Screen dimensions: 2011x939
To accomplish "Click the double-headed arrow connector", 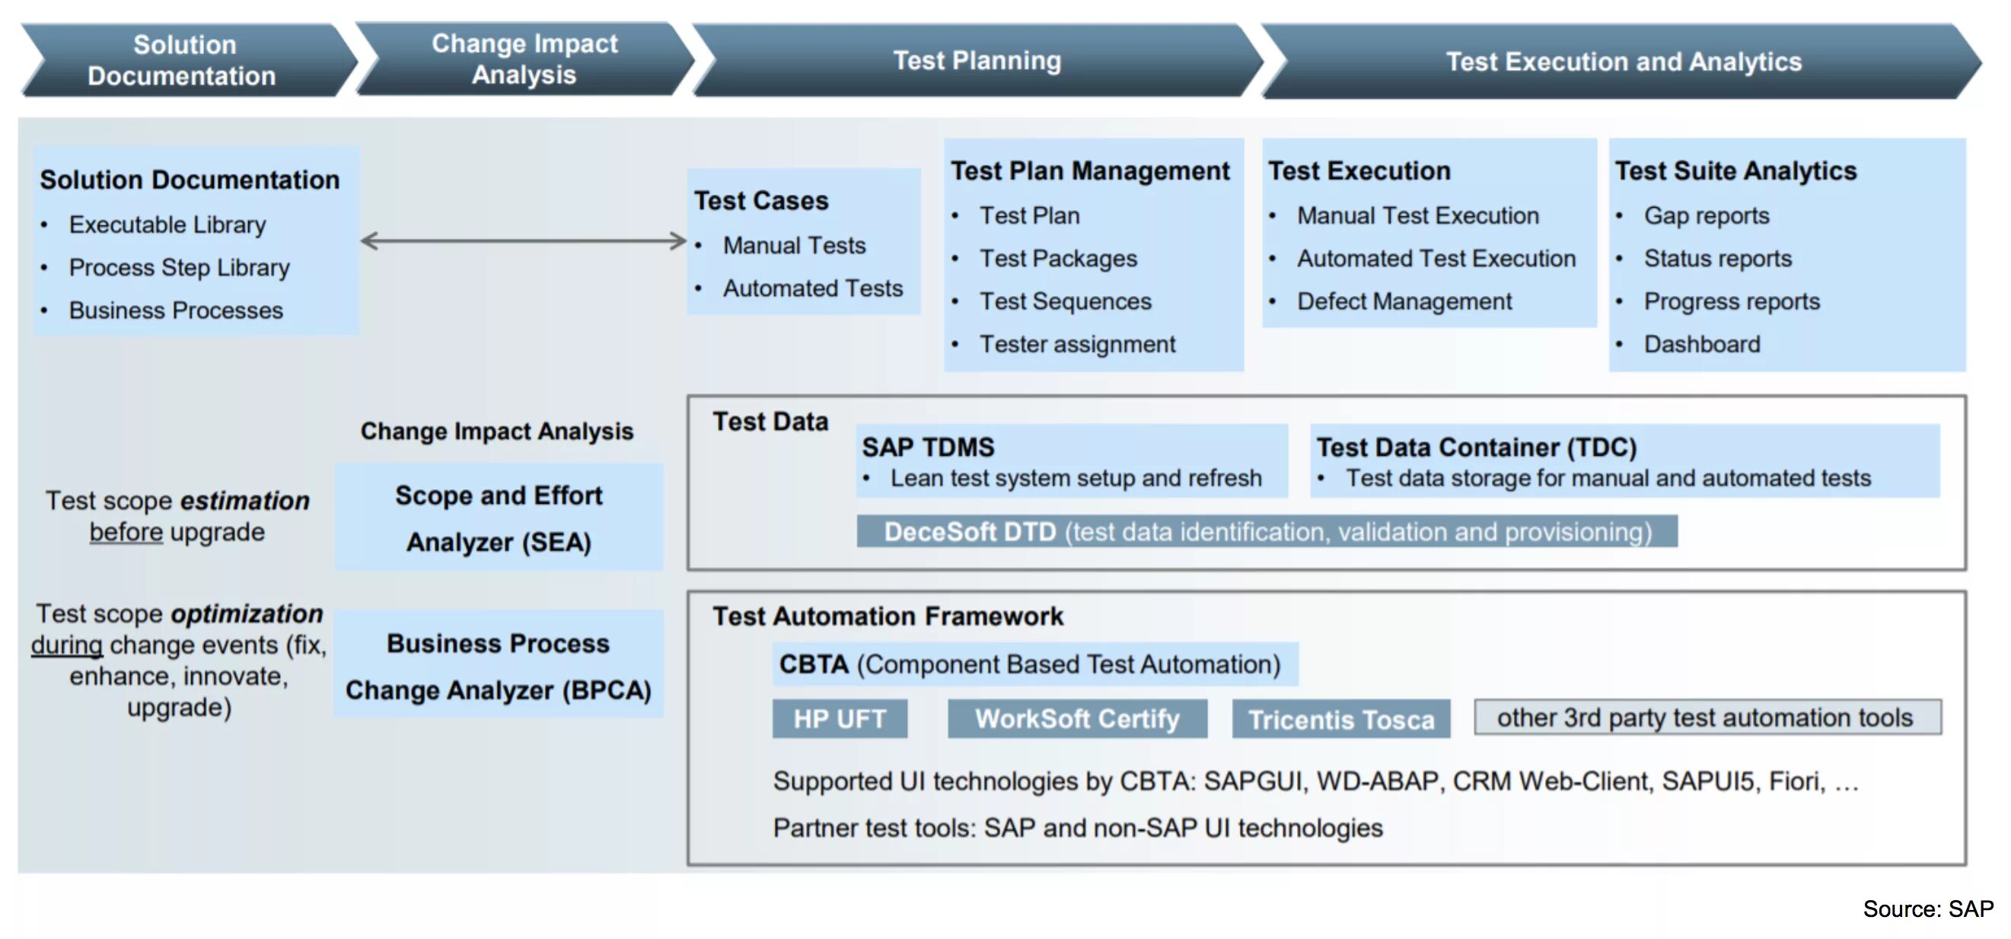I will pyautogui.click(x=523, y=240).
